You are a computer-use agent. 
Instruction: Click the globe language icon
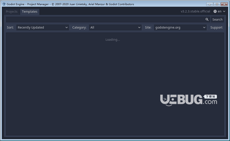point(215,11)
